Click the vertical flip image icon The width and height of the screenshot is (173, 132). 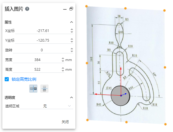[44, 89]
